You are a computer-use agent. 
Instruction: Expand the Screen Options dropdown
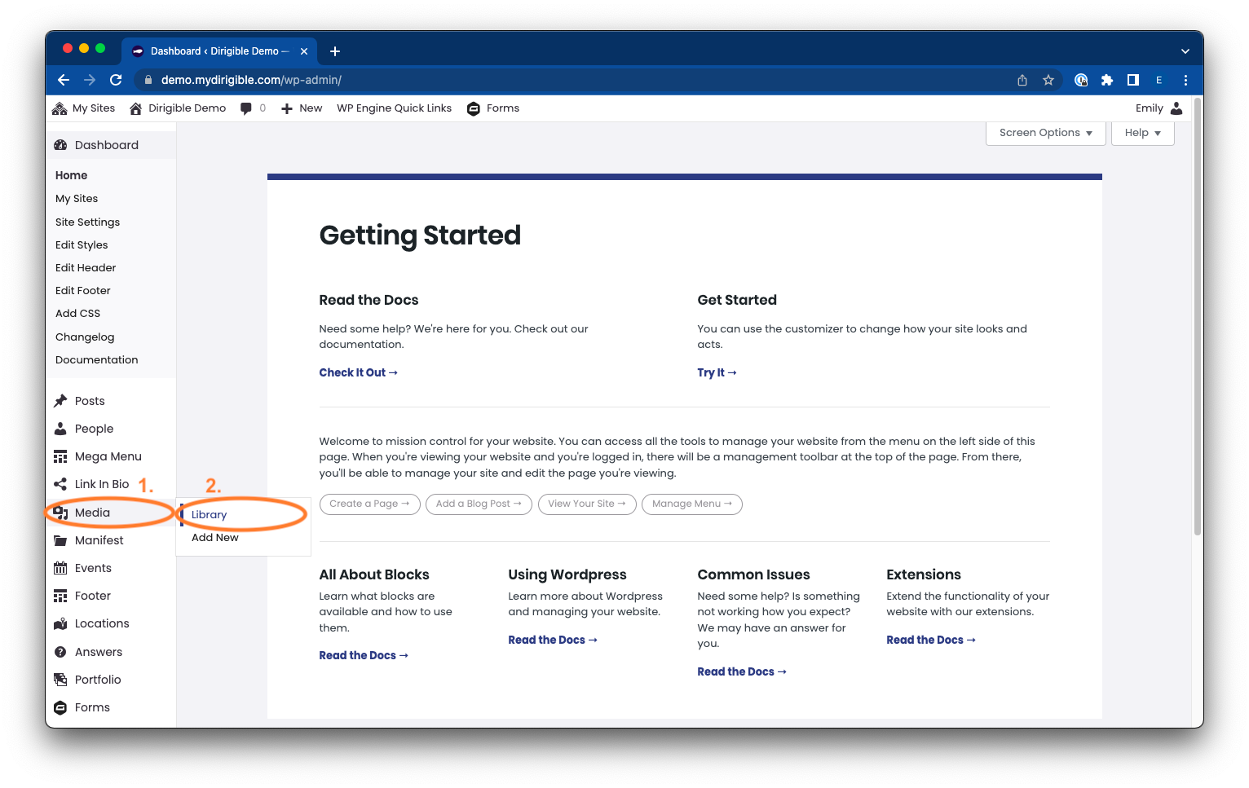1045,133
